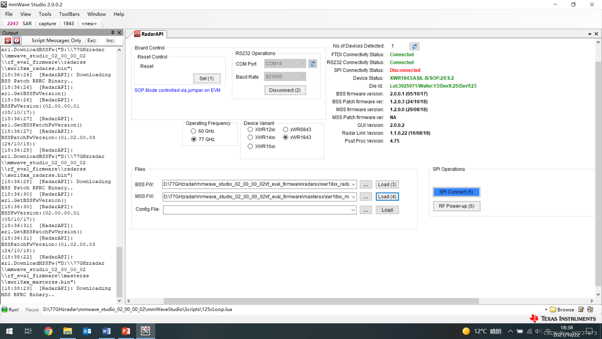Open volume control in system tray
Viewport: 602px width, 339px height.
(x=538, y=331)
